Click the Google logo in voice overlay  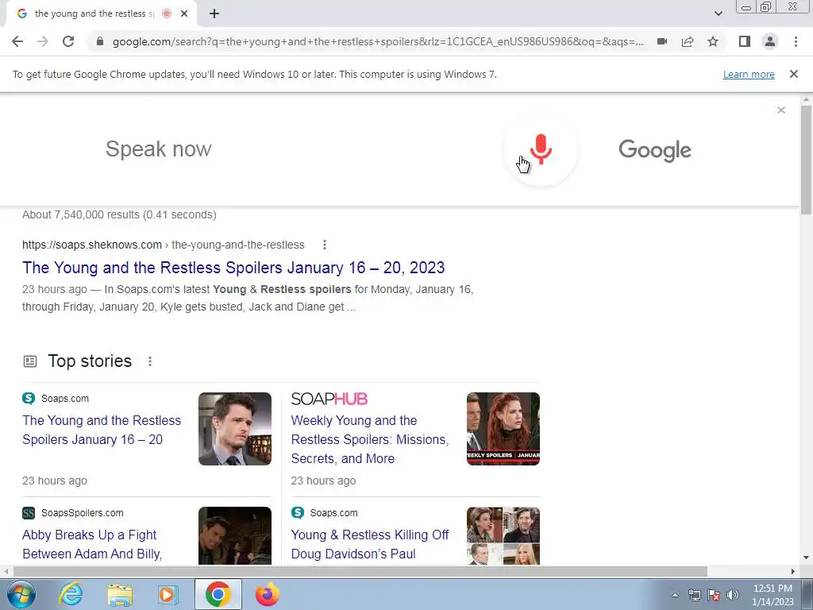click(655, 150)
